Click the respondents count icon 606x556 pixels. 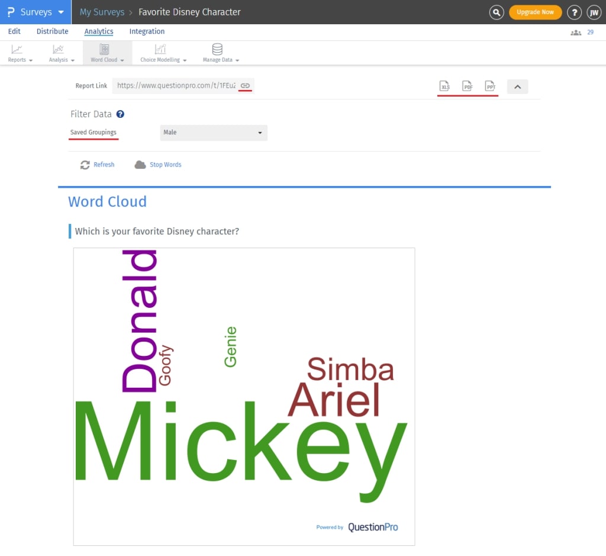[575, 33]
